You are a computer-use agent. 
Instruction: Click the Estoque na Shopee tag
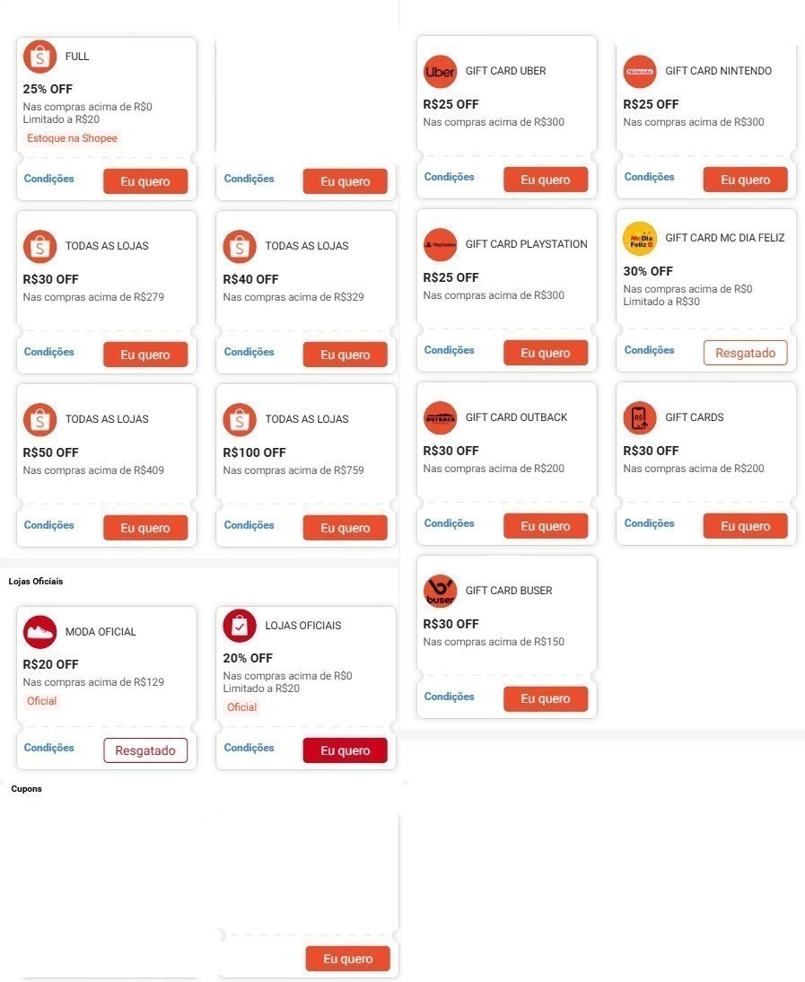pos(72,138)
